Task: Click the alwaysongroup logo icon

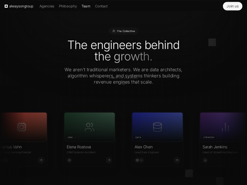Action: tap(6, 6)
